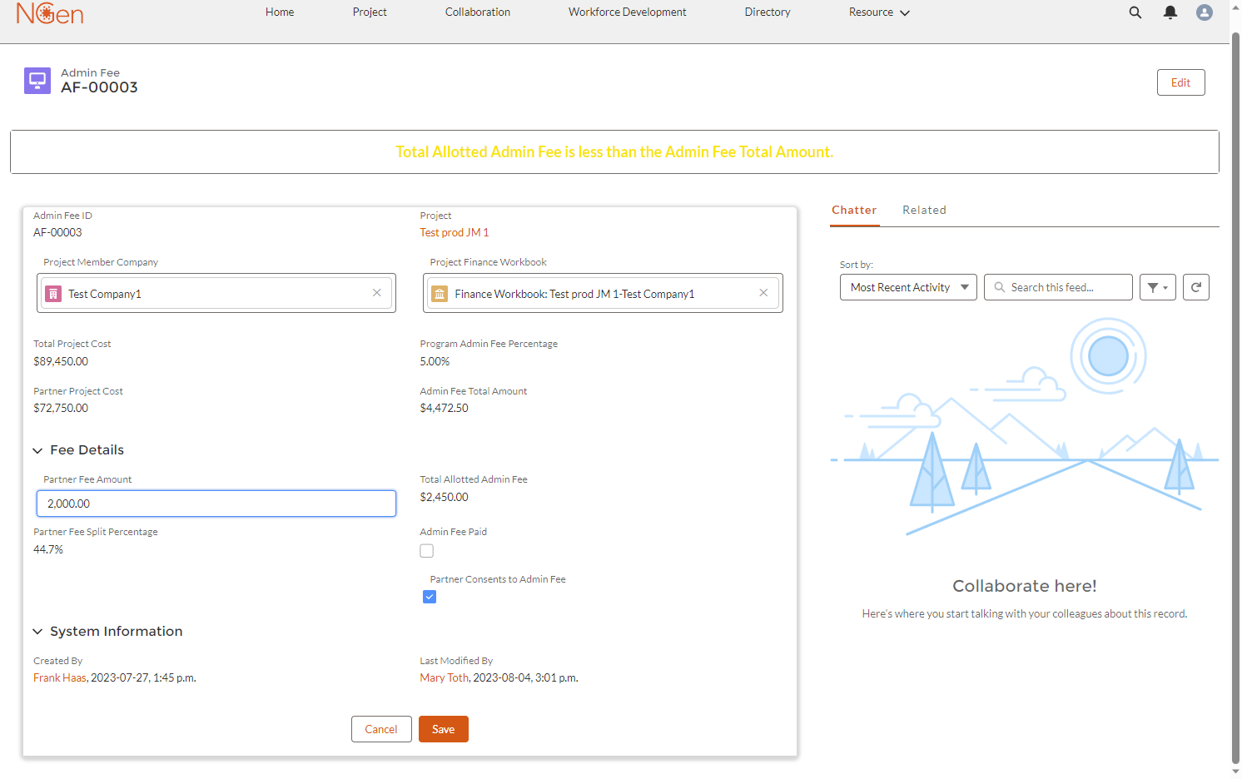Image resolution: width=1242 pixels, height=779 pixels.
Task: Open Workforce Development
Action: pos(628,12)
